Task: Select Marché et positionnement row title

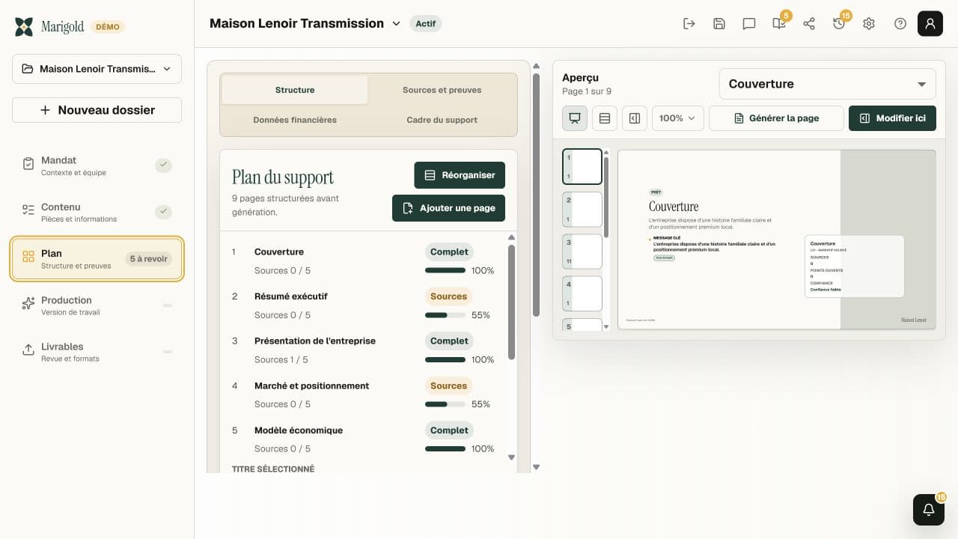Action: pyautogui.click(x=312, y=386)
